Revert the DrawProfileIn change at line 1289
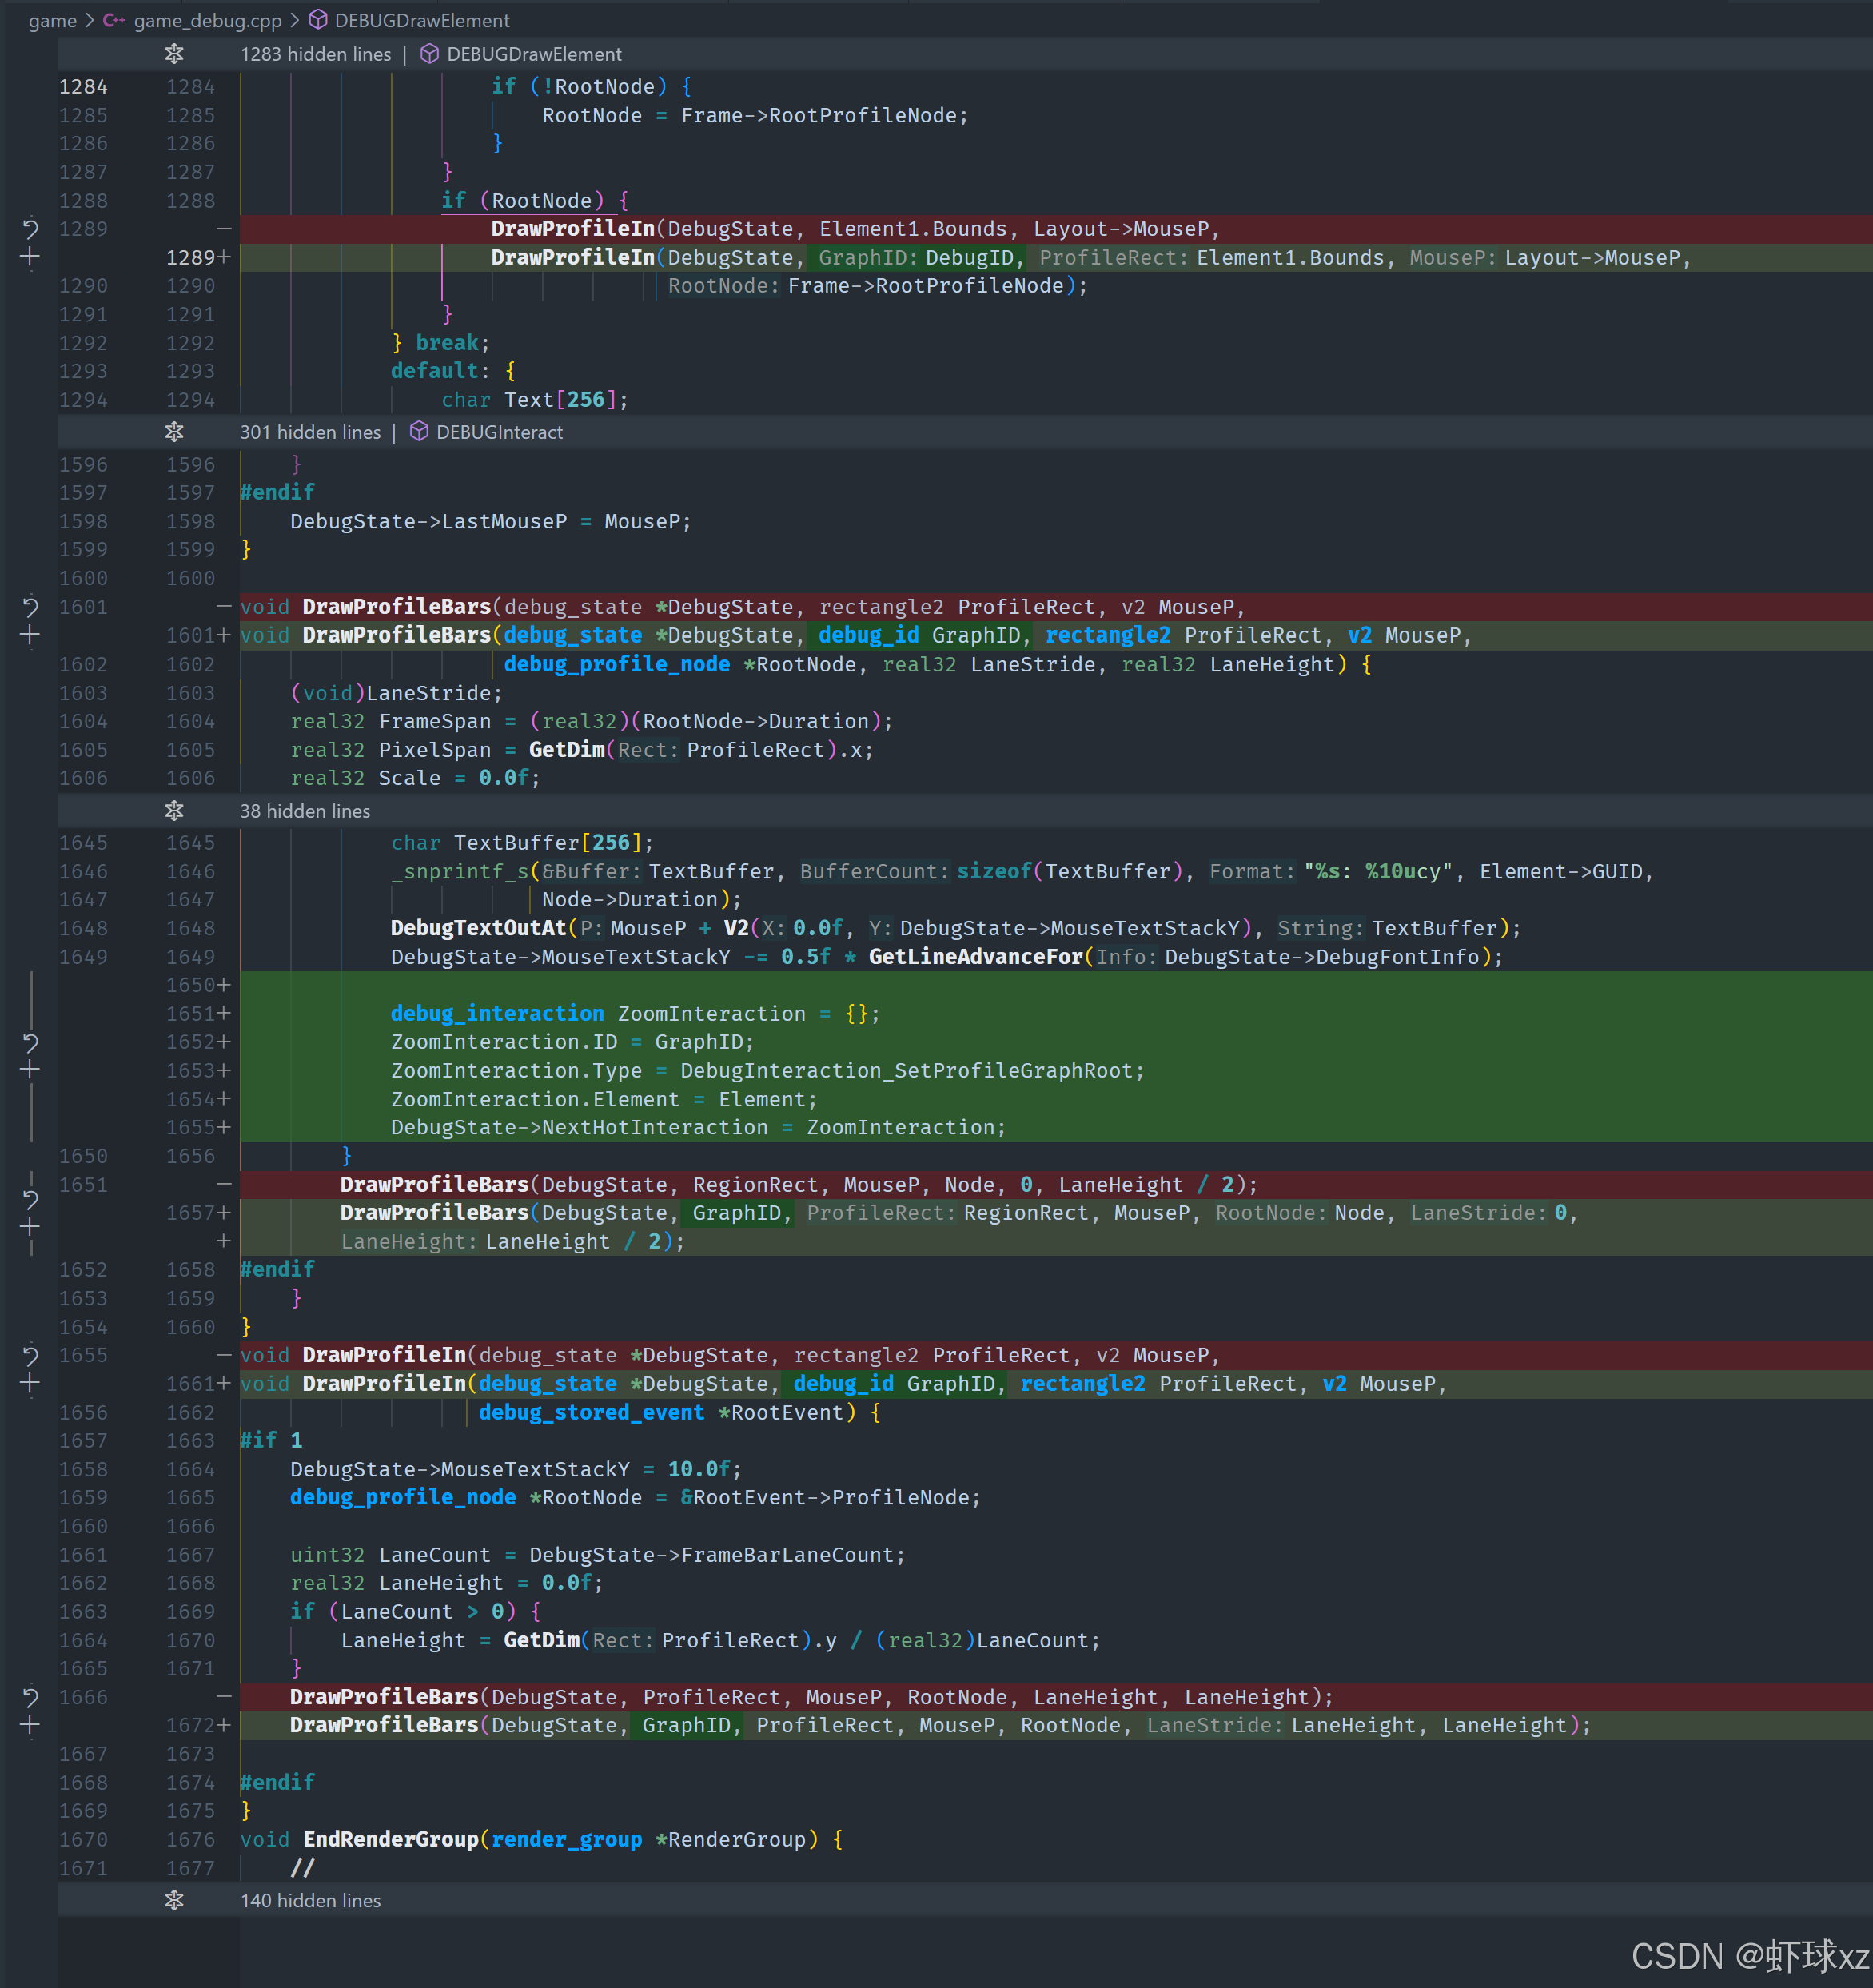The height and width of the screenshot is (1988, 1873). (x=30, y=229)
